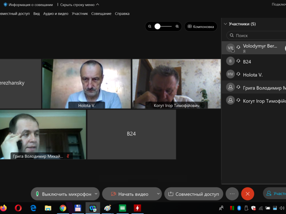The width and height of the screenshot is (286, 214).
Task: Open Opera browser from the taskbar
Action: point(18,208)
